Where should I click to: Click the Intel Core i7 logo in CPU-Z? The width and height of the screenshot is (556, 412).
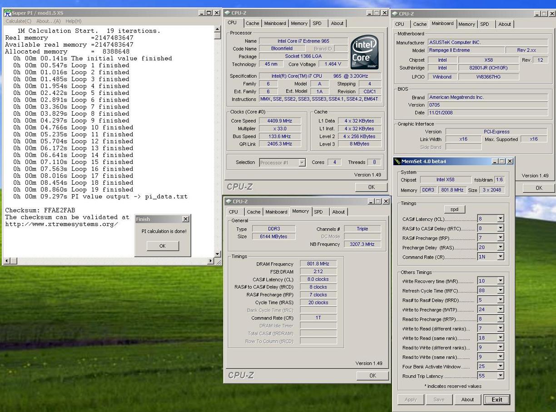[x=365, y=52]
